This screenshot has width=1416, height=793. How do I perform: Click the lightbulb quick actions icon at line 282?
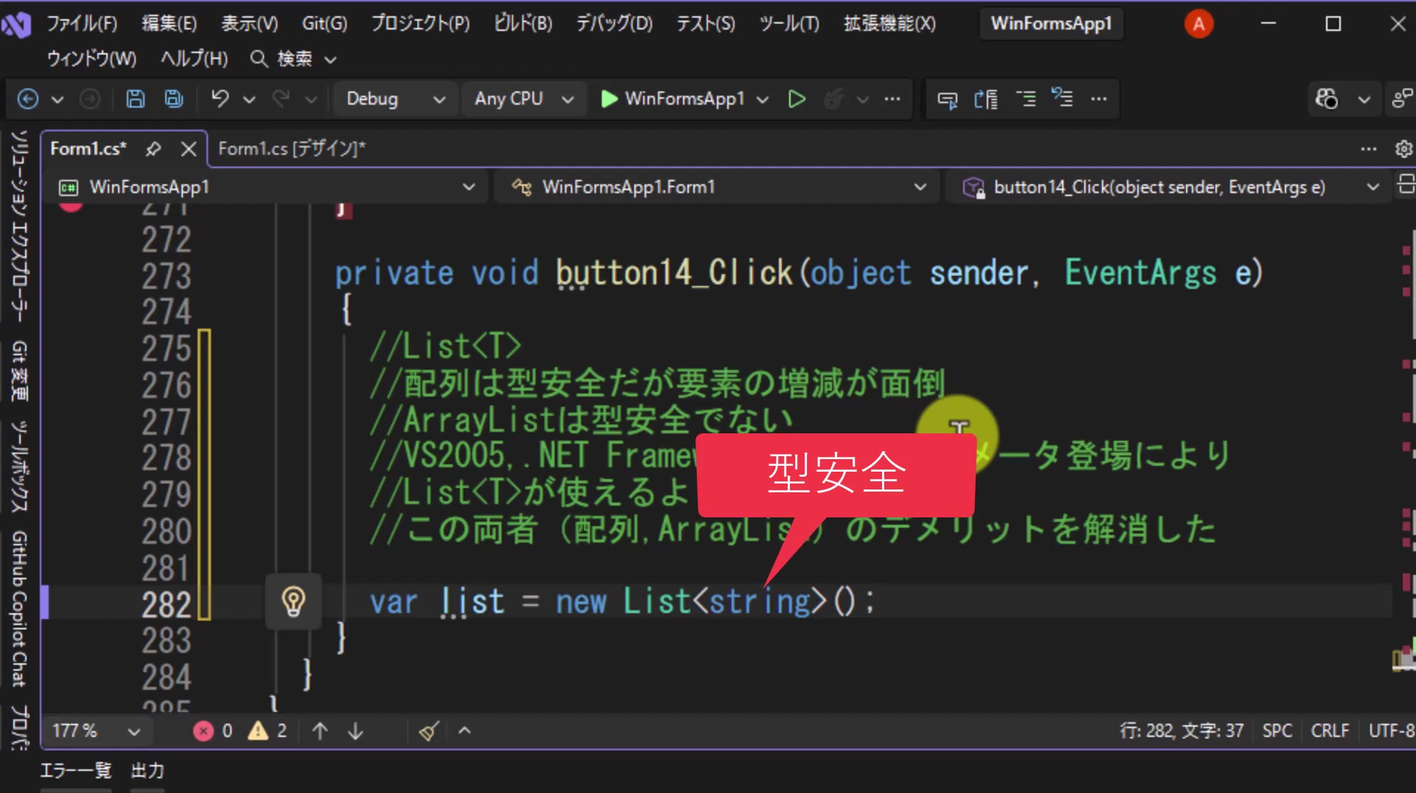tap(294, 601)
